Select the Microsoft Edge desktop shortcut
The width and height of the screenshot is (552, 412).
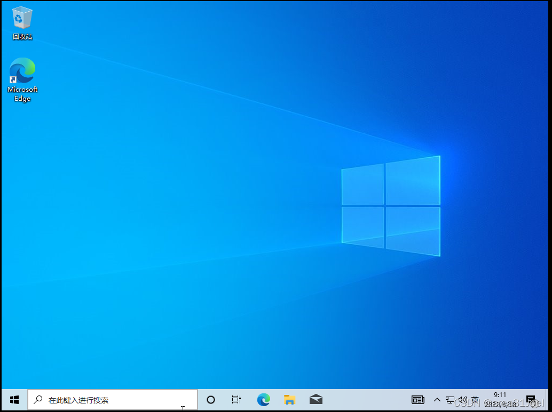click(x=22, y=80)
